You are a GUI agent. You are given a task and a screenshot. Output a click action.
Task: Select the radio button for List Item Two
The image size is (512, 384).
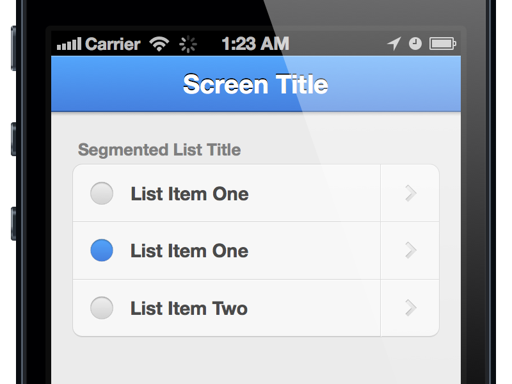click(101, 308)
